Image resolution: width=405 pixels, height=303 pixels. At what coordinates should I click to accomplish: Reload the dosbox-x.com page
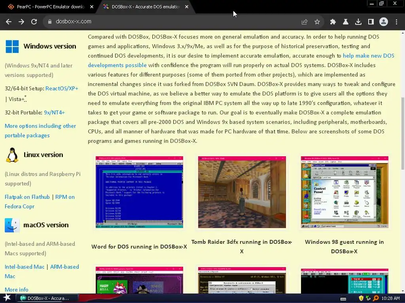(x=34, y=22)
